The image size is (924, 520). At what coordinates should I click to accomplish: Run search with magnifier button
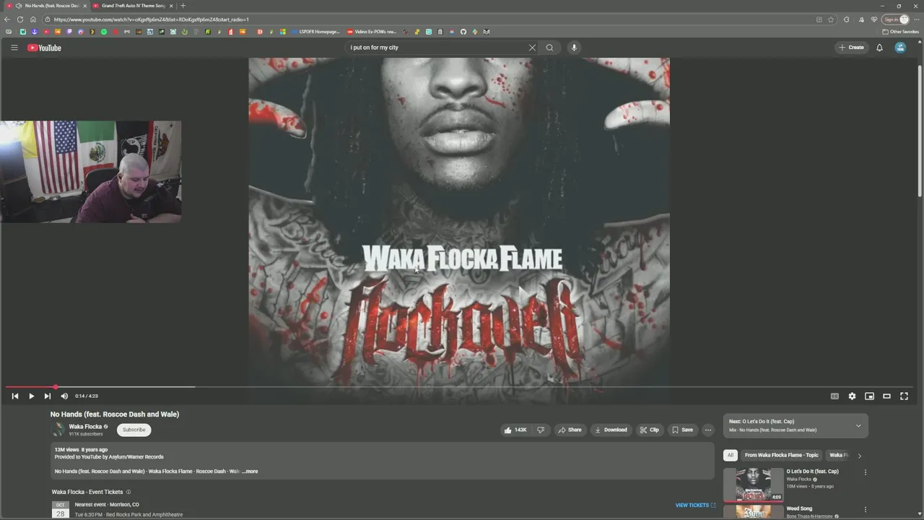pyautogui.click(x=550, y=48)
